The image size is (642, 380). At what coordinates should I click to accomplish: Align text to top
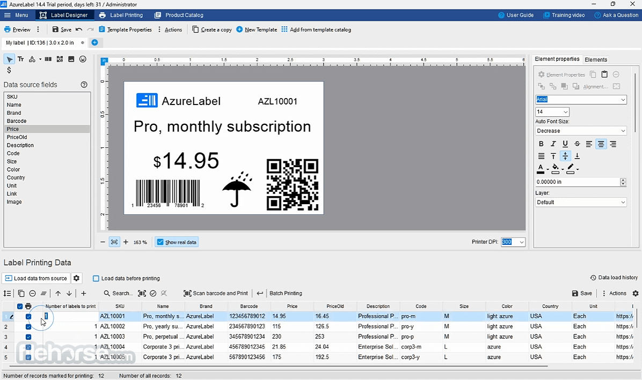click(553, 156)
